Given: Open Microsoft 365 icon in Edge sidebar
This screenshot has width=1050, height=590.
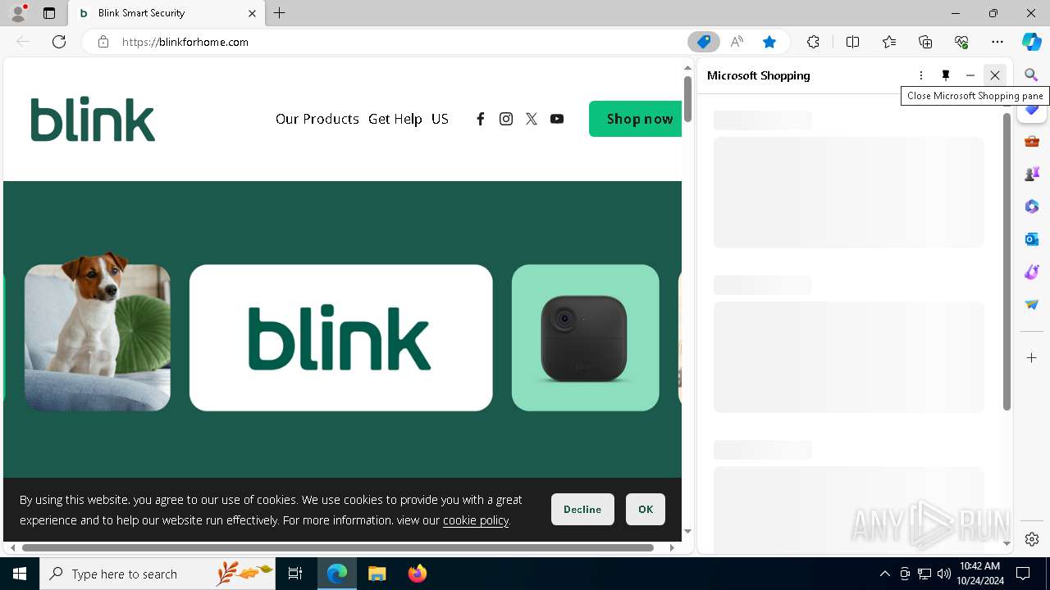Looking at the screenshot, I should (1032, 206).
